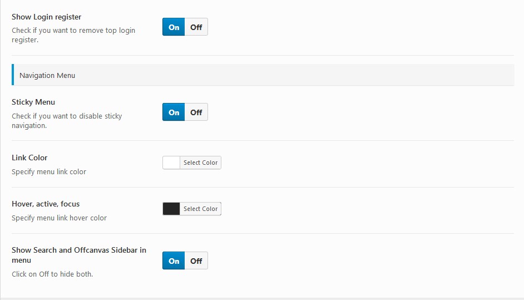This screenshot has width=524, height=300.
Task: Turn off Show Login register
Action: 196,27
